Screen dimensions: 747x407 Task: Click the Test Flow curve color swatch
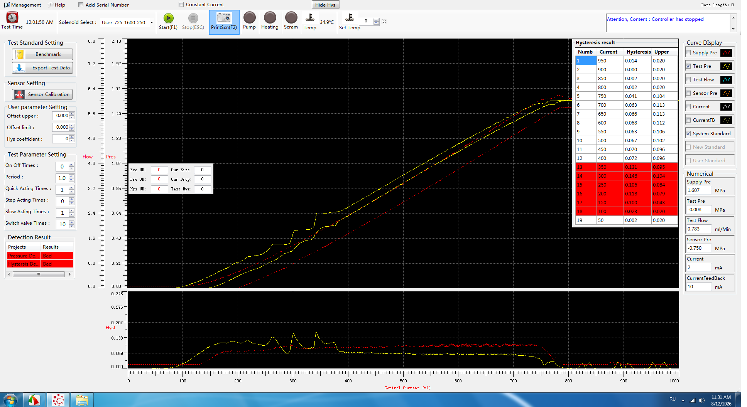(x=726, y=80)
